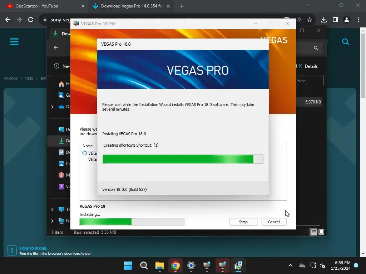The height and width of the screenshot is (274, 366).
Task: Click the site lock icon in the address bar
Action: coord(45,20)
